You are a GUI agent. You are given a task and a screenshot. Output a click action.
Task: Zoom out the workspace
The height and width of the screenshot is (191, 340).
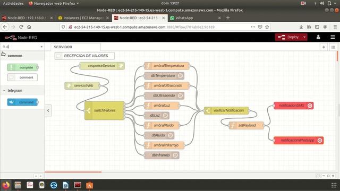(324, 176)
